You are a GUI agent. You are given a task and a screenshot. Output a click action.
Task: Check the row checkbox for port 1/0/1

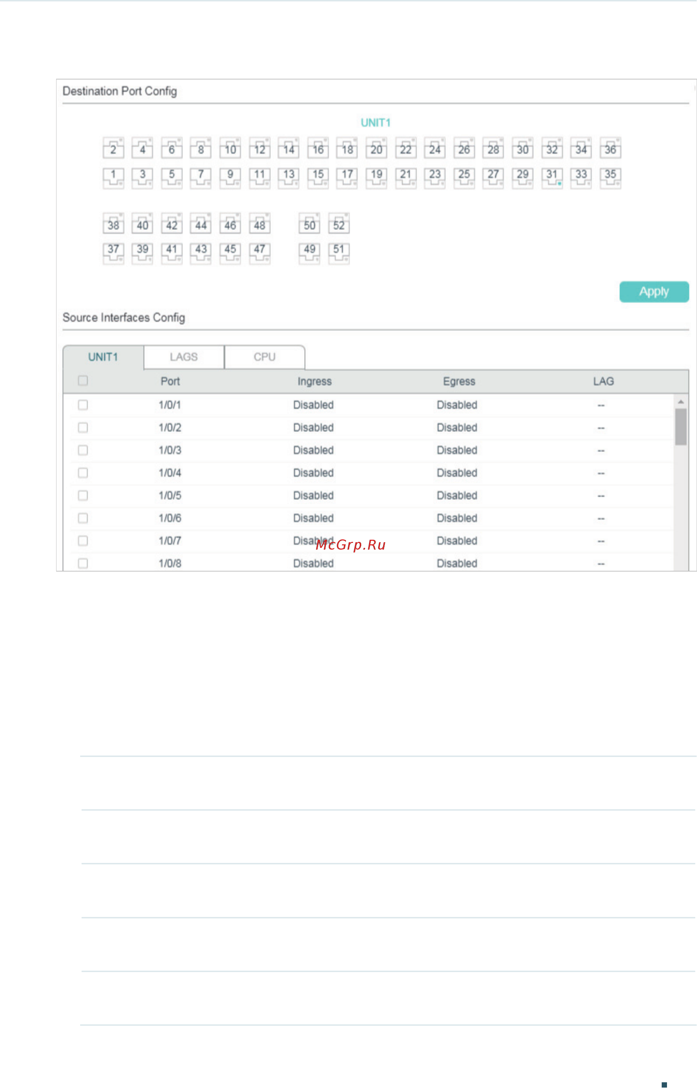pyautogui.click(x=82, y=404)
